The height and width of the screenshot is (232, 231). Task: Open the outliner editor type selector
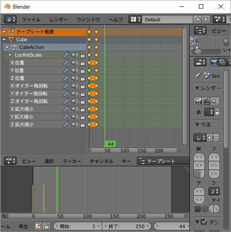point(200,30)
